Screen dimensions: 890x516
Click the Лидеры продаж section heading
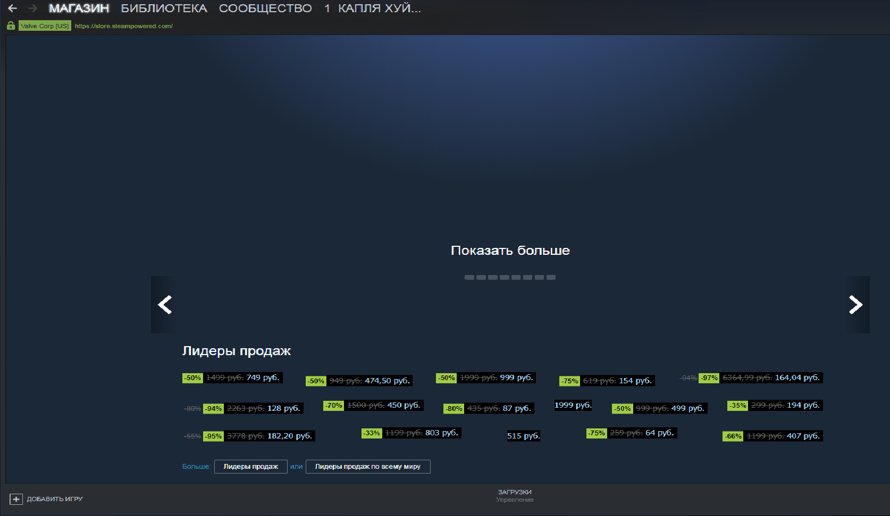coord(237,351)
